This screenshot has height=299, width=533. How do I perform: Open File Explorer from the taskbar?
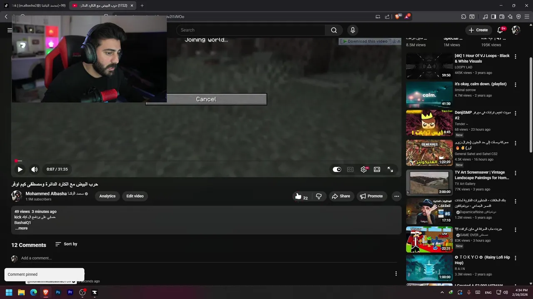point(21,292)
